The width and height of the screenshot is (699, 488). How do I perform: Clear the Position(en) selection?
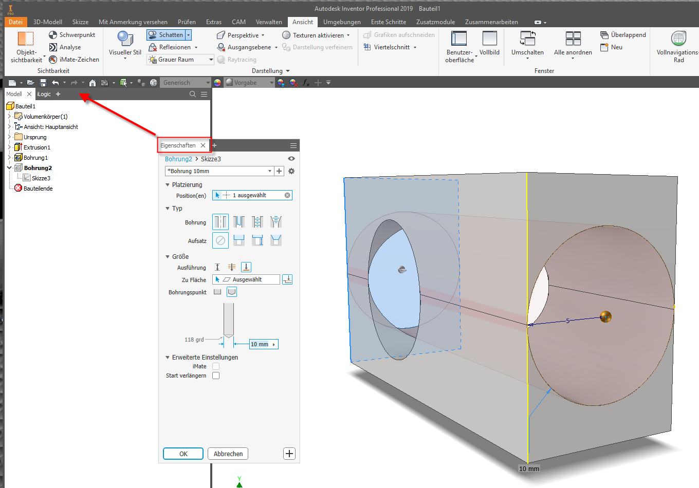(x=287, y=195)
